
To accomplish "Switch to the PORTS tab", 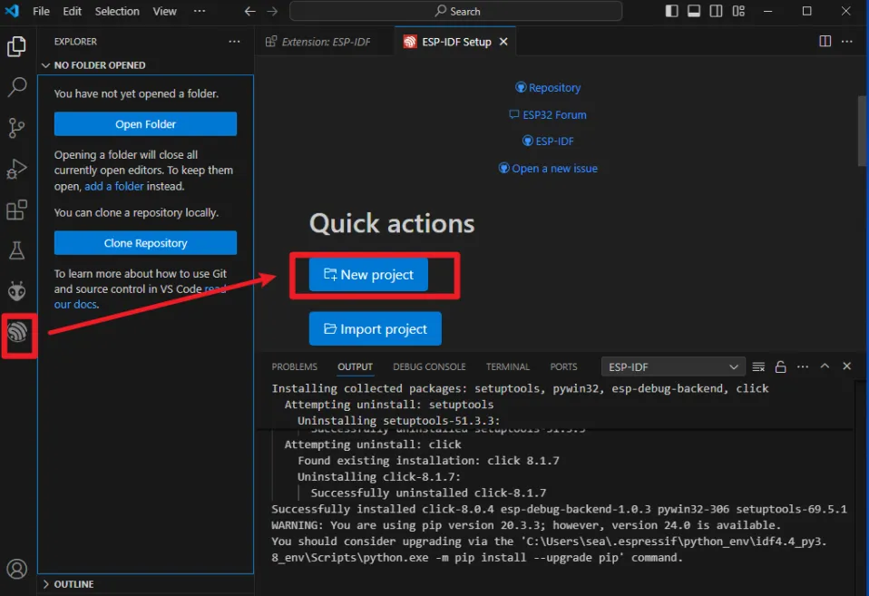I will (x=563, y=367).
